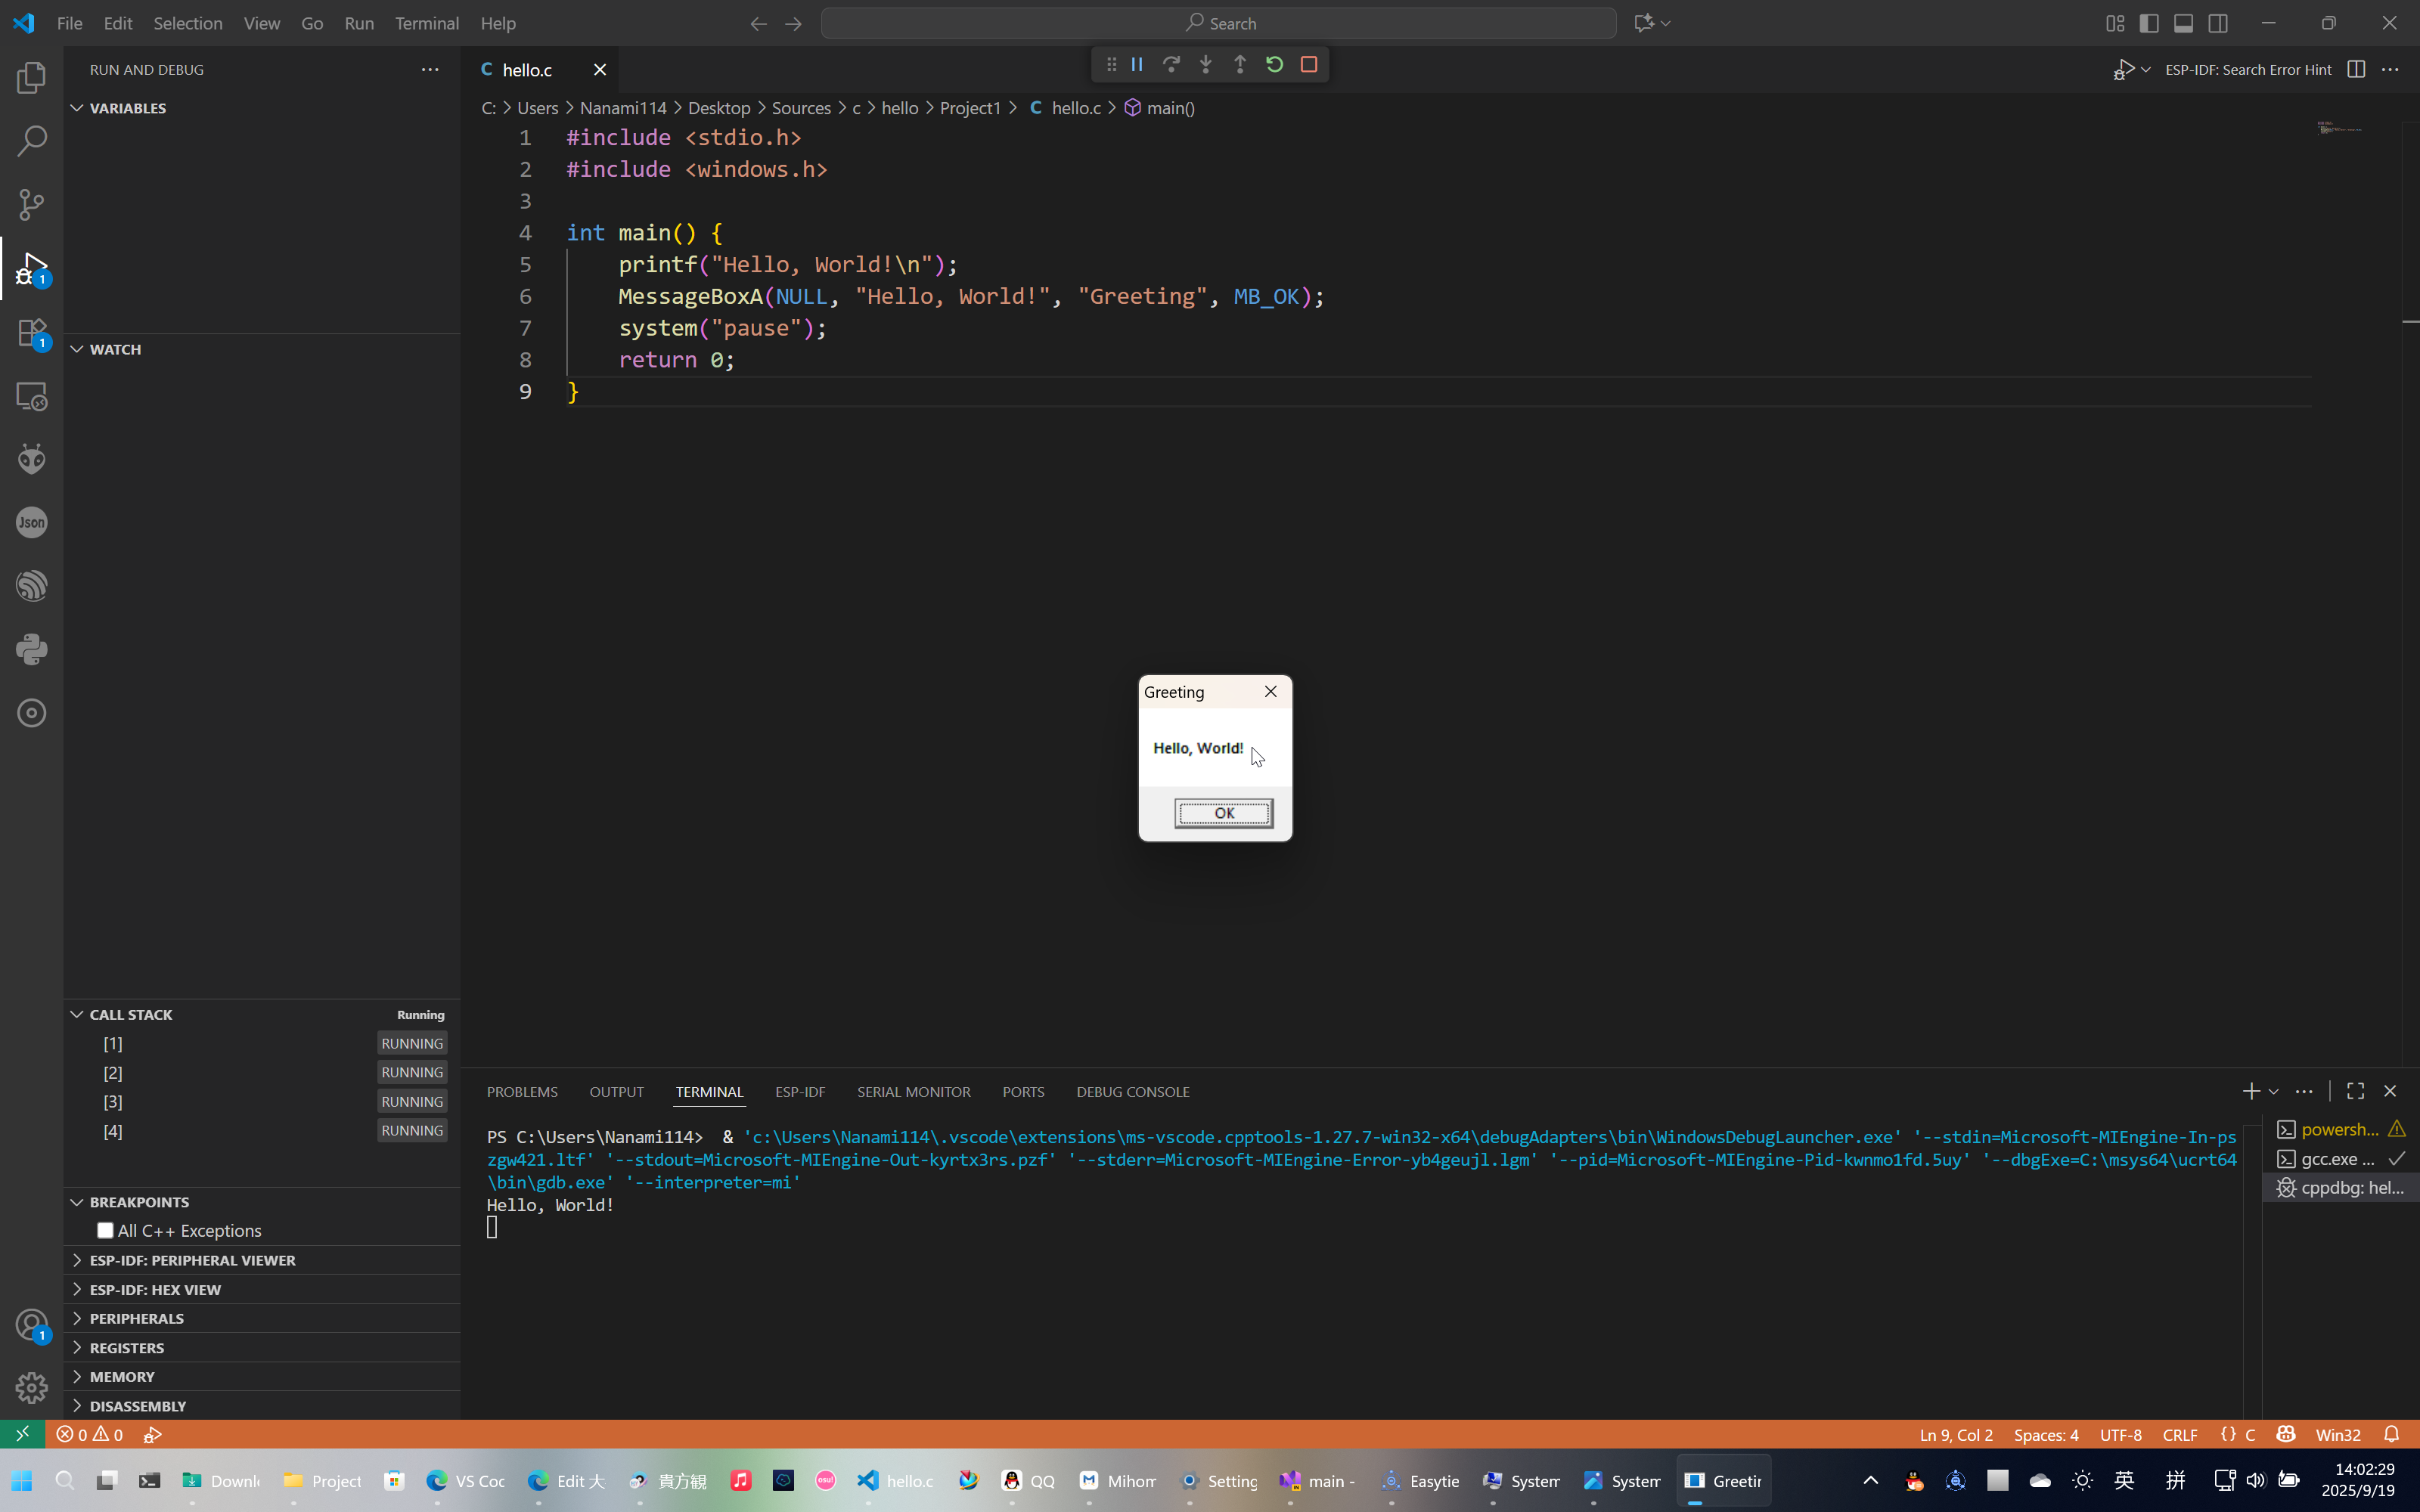
Task: Click OK in the Greeting dialog
Action: (1224, 813)
